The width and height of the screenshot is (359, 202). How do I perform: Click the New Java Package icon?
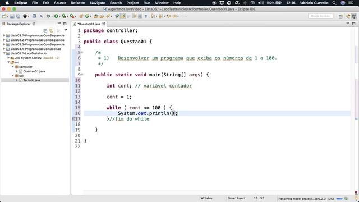coord(81,16)
